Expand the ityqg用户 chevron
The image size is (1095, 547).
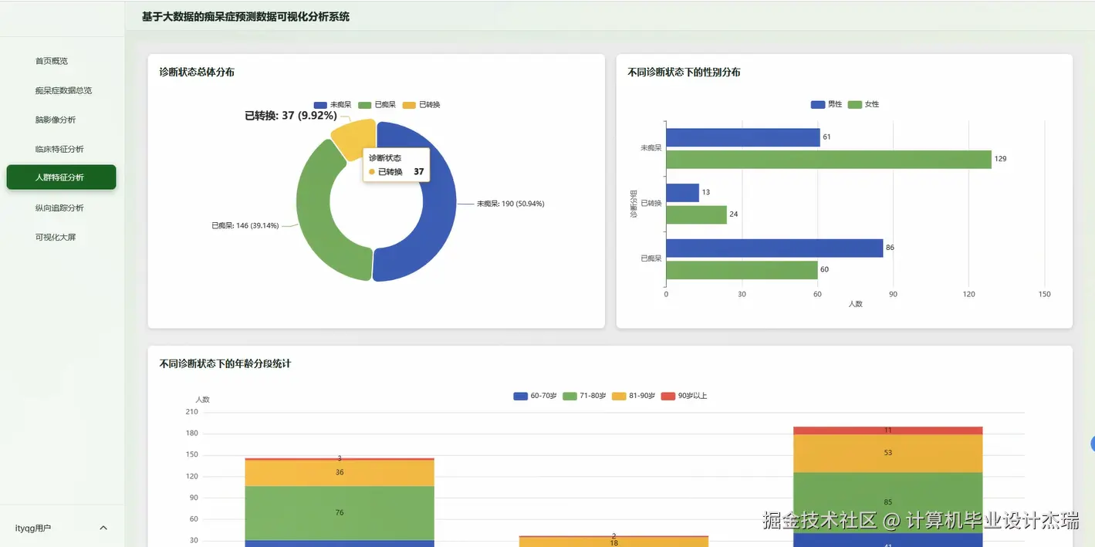pyautogui.click(x=103, y=528)
